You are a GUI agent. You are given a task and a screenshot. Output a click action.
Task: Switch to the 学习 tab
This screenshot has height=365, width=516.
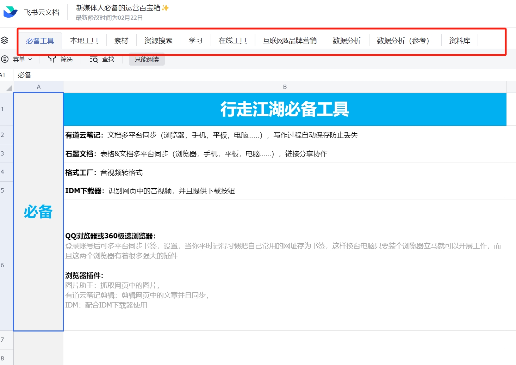click(195, 41)
